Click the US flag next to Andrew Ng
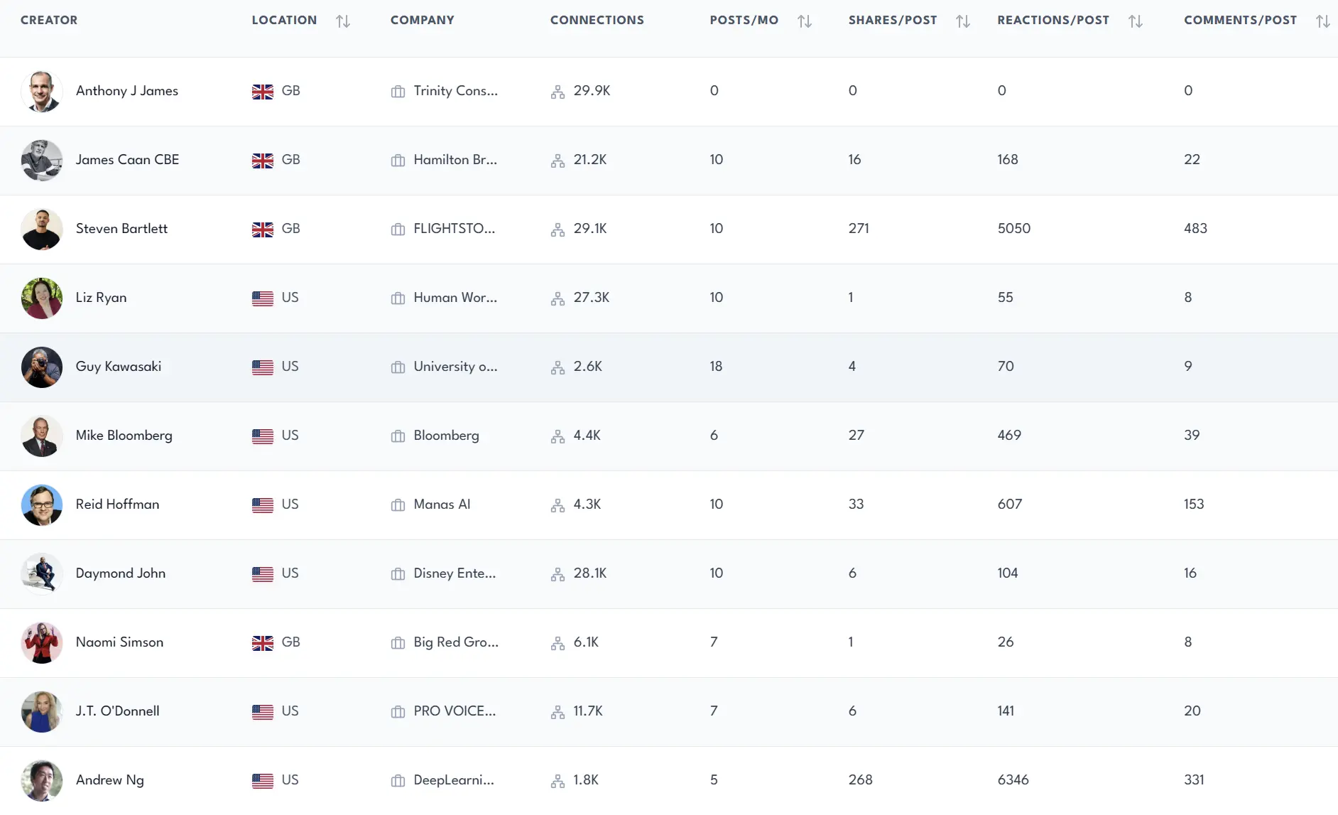 (263, 780)
